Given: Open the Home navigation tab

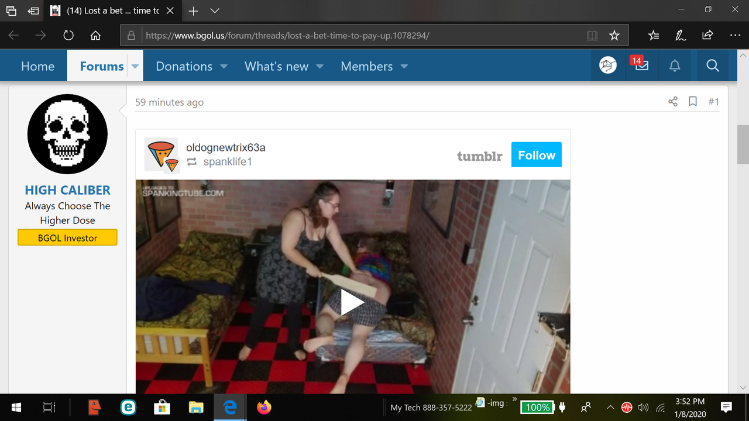Looking at the screenshot, I should click(37, 66).
